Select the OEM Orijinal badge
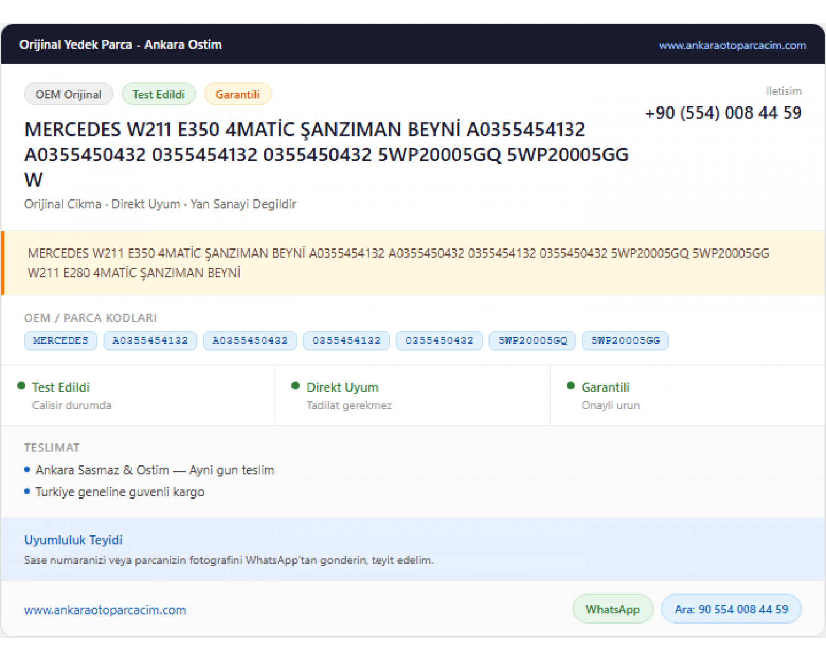The height and width of the screenshot is (661, 826). click(69, 94)
